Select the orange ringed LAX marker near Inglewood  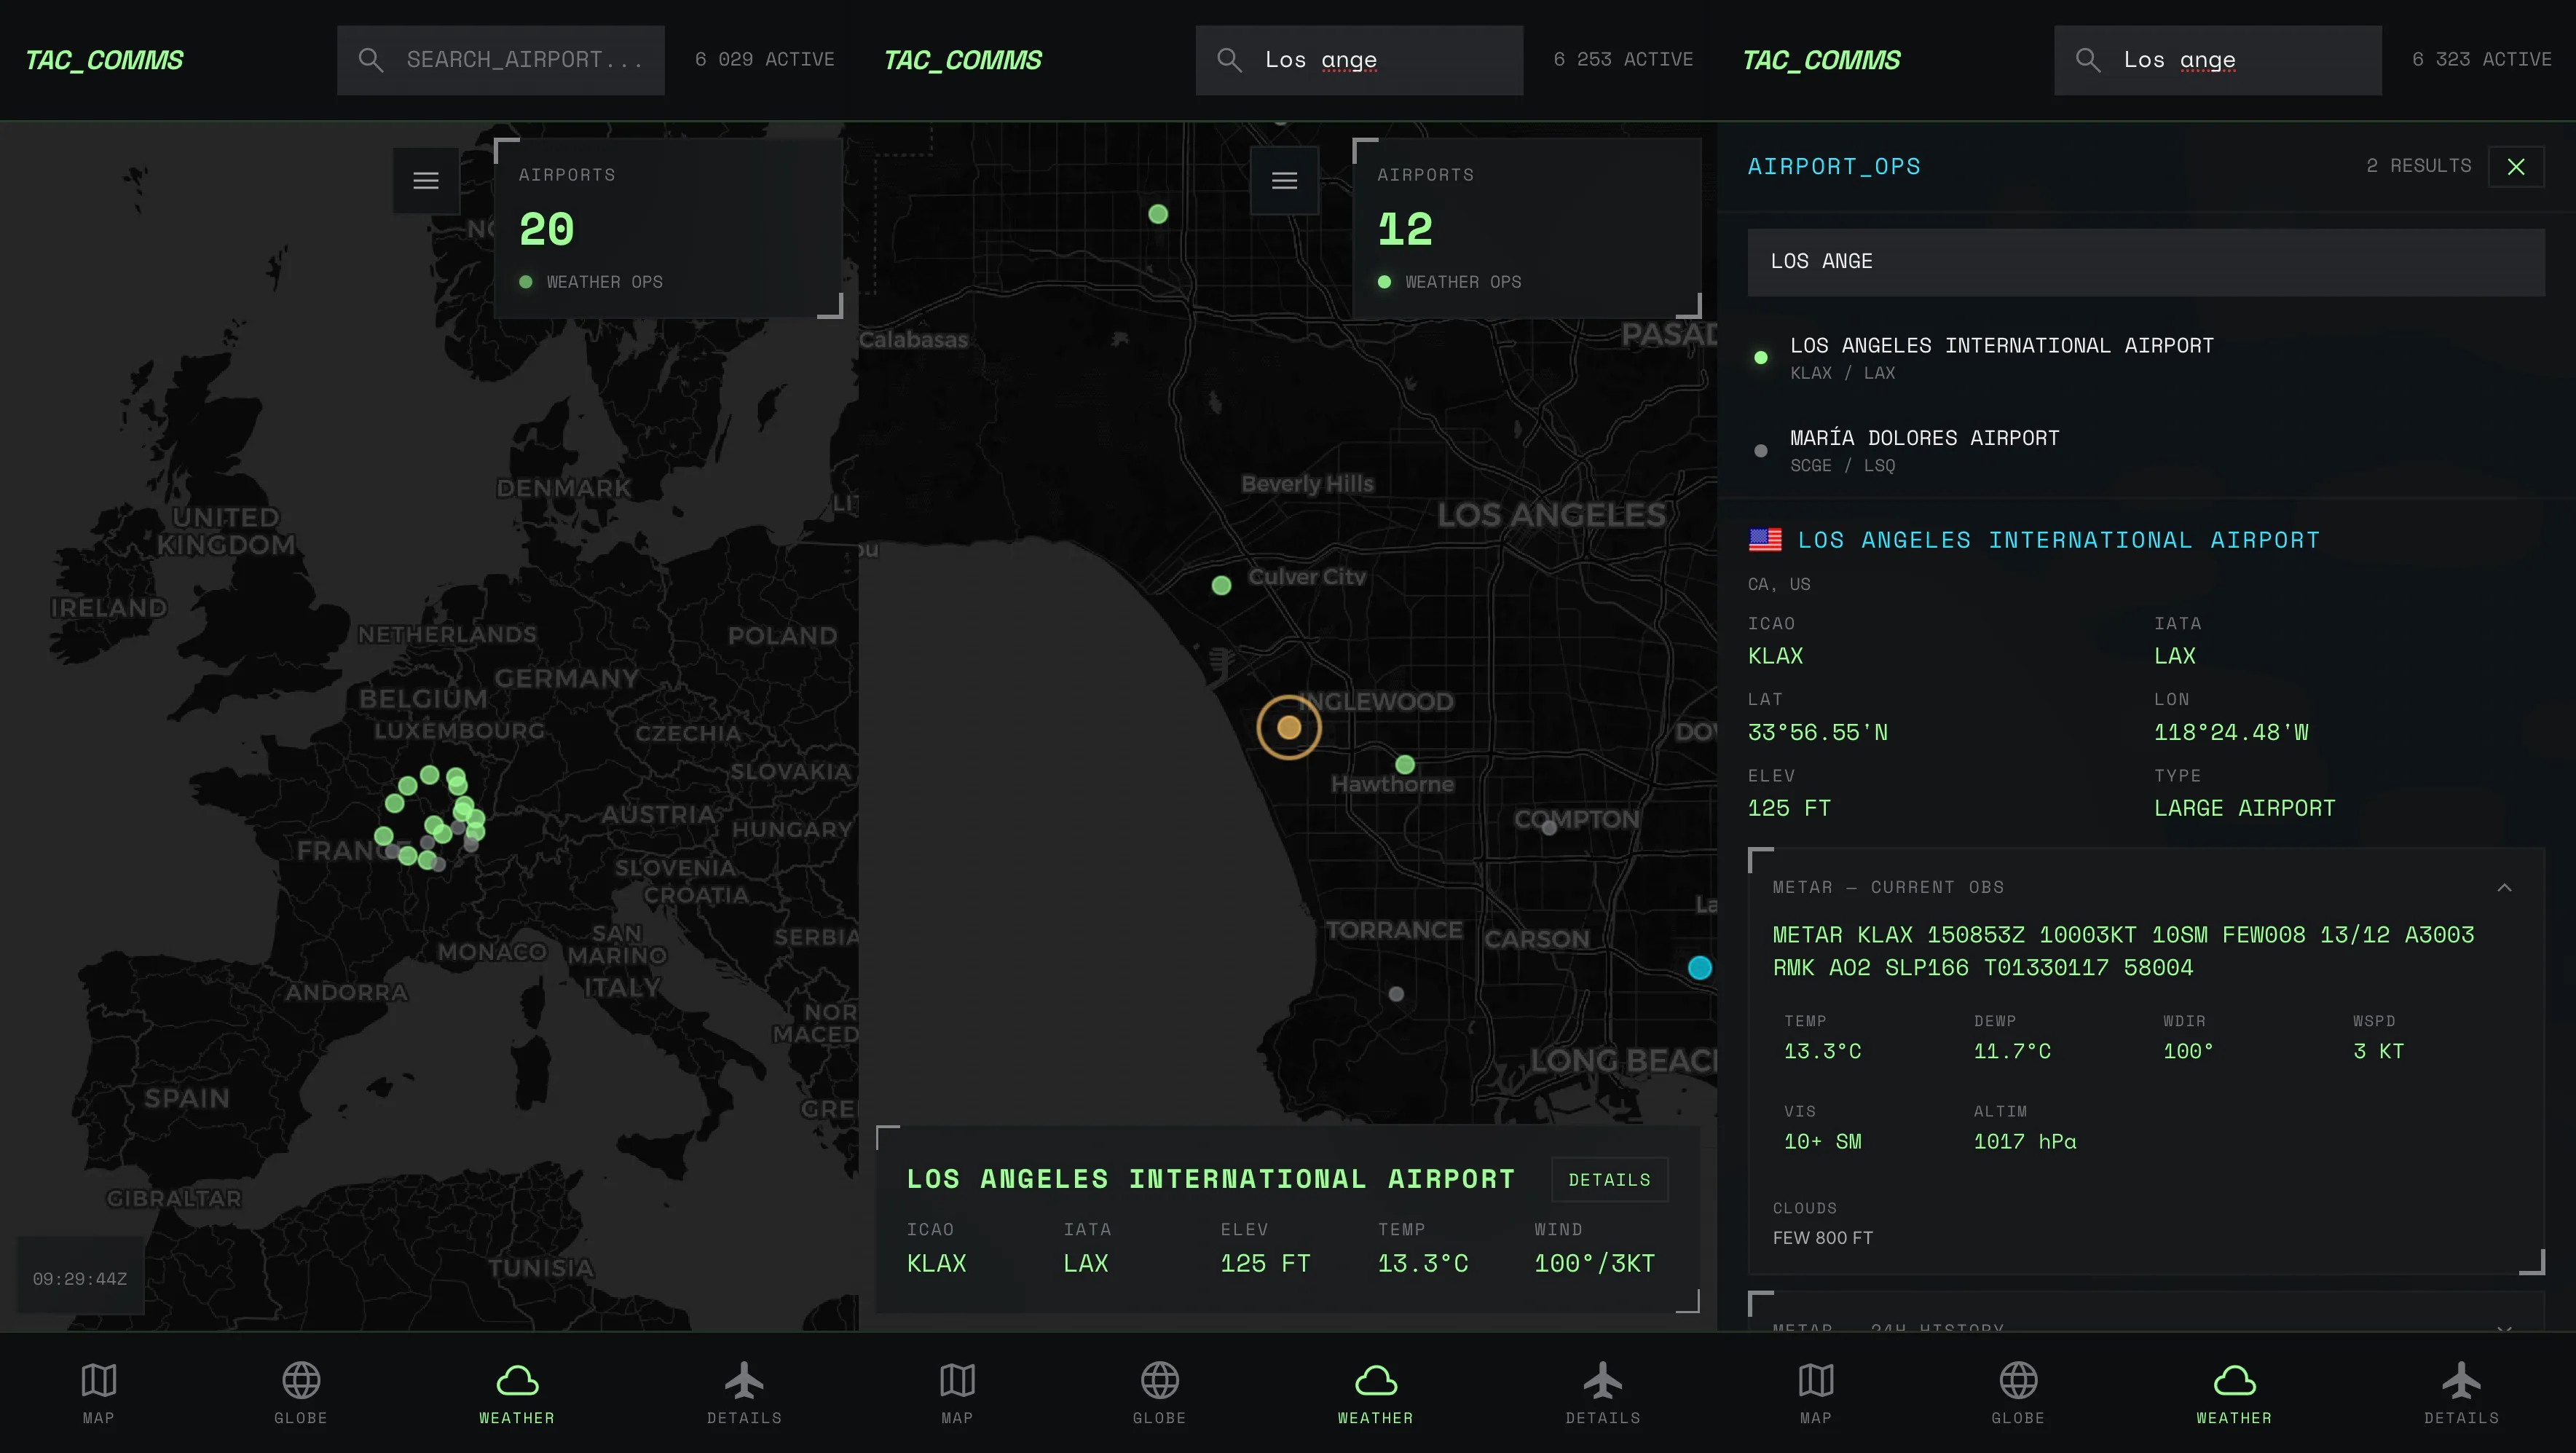(x=1289, y=727)
